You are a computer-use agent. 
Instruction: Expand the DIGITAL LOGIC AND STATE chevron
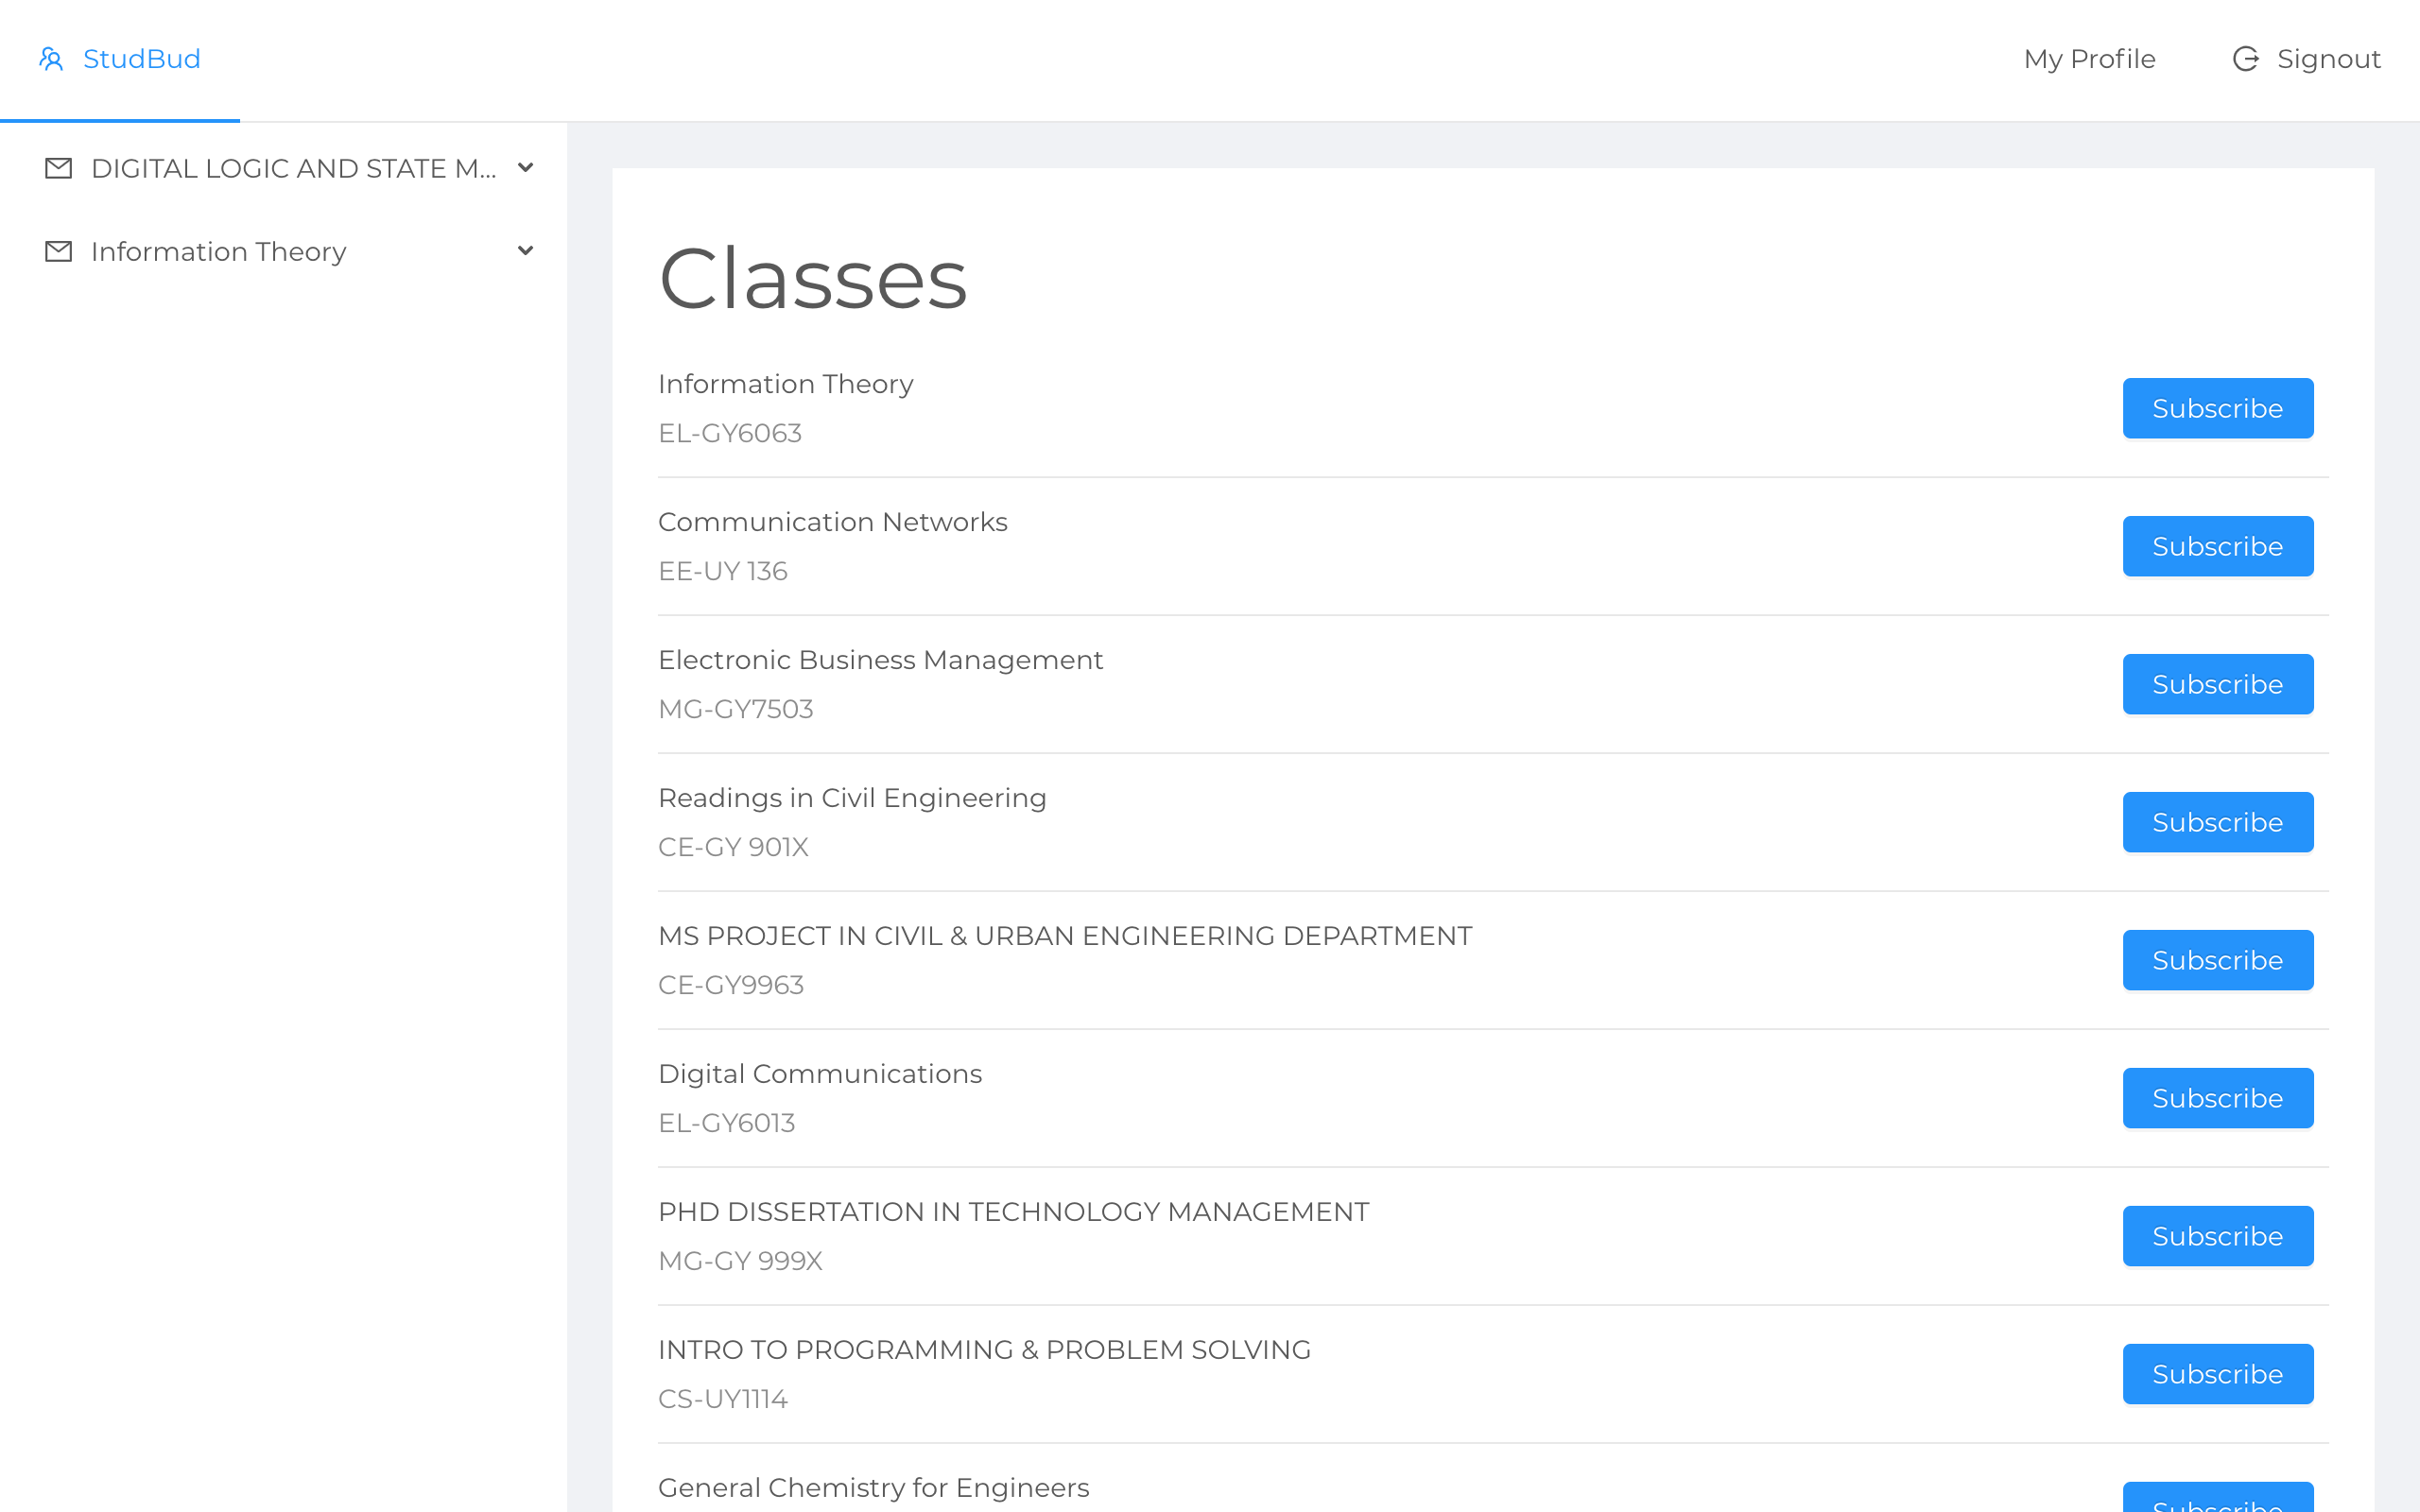coord(525,168)
